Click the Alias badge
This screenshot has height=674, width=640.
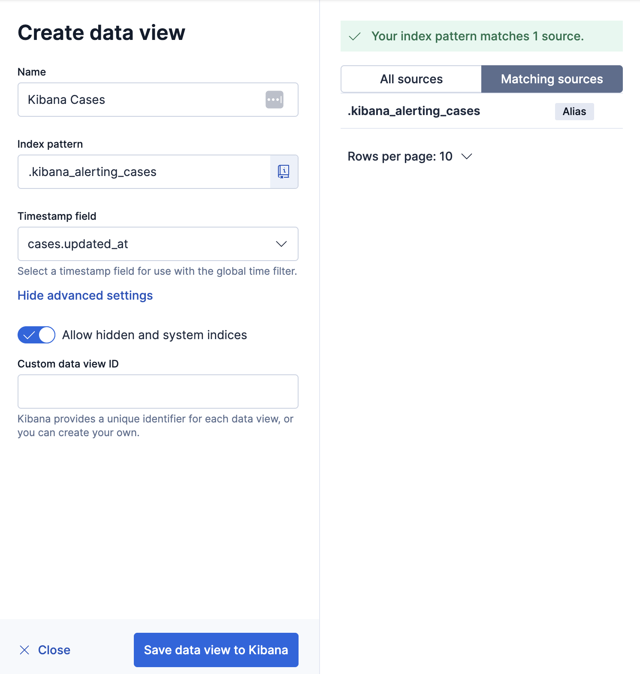point(574,112)
